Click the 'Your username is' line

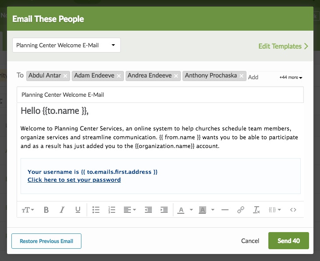pyautogui.click(x=93, y=172)
